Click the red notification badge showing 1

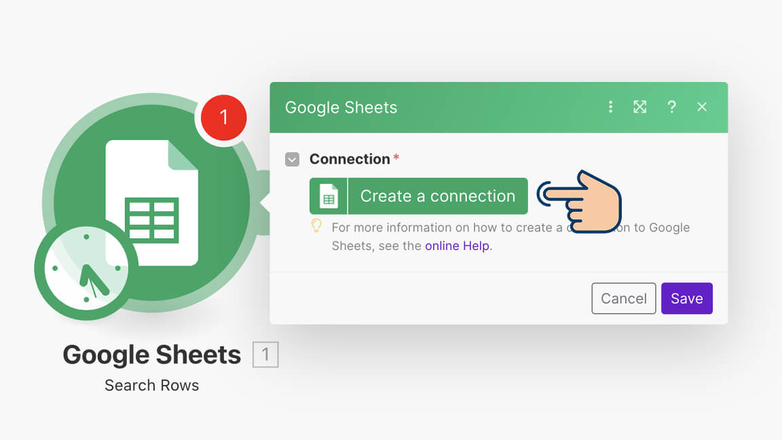(x=223, y=117)
